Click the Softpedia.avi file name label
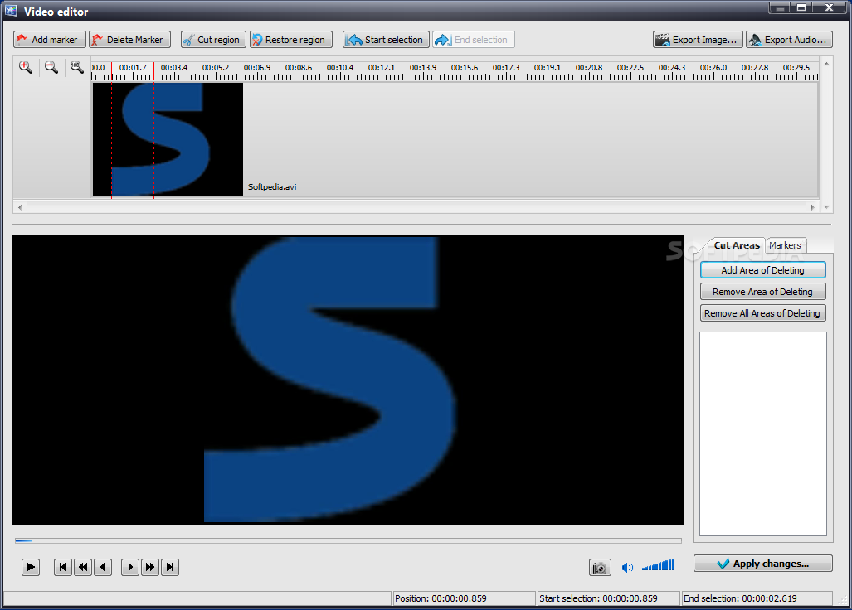The image size is (852, 610). 272,186
